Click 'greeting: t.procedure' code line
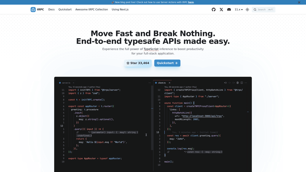Viewport: 306px width, 172px height. (84, 110)
